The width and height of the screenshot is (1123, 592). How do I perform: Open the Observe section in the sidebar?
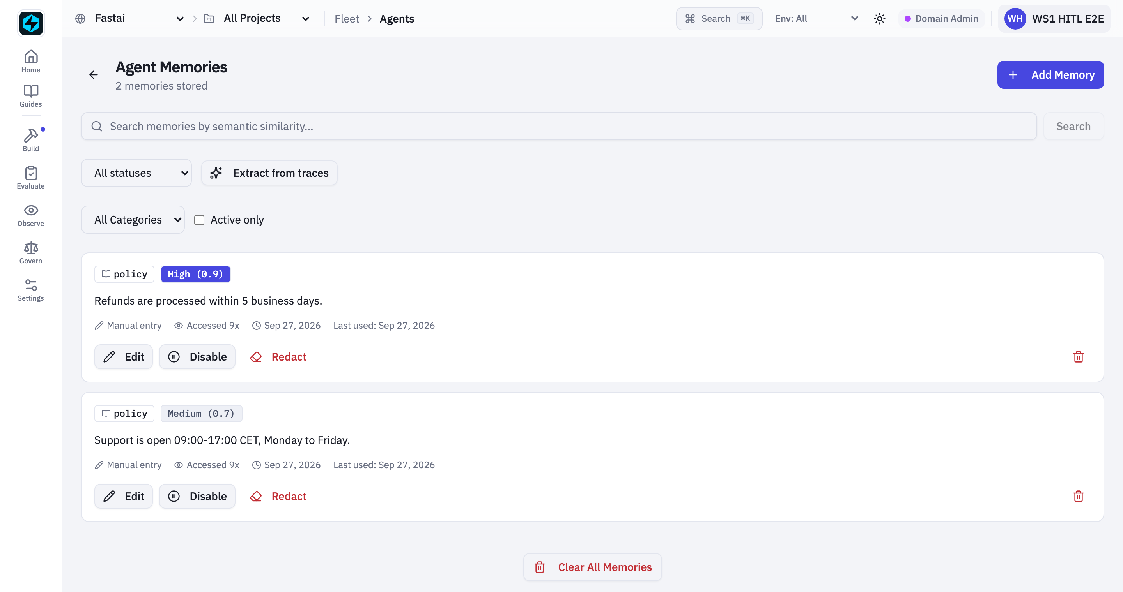30,215
